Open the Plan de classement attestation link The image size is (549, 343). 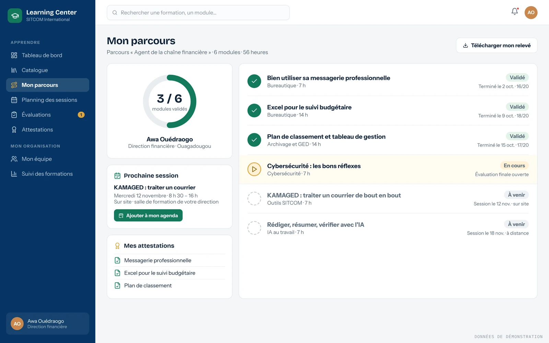tap(170, 285)
